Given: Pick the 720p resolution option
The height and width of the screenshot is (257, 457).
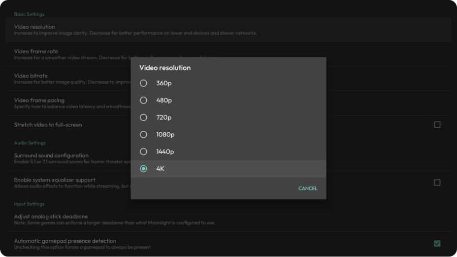Looking at the screenshot, I should click(144, 118).
